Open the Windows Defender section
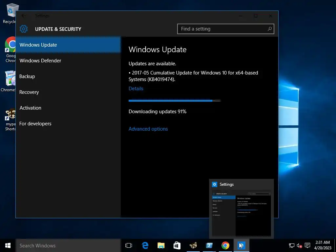 click(68, 61)
